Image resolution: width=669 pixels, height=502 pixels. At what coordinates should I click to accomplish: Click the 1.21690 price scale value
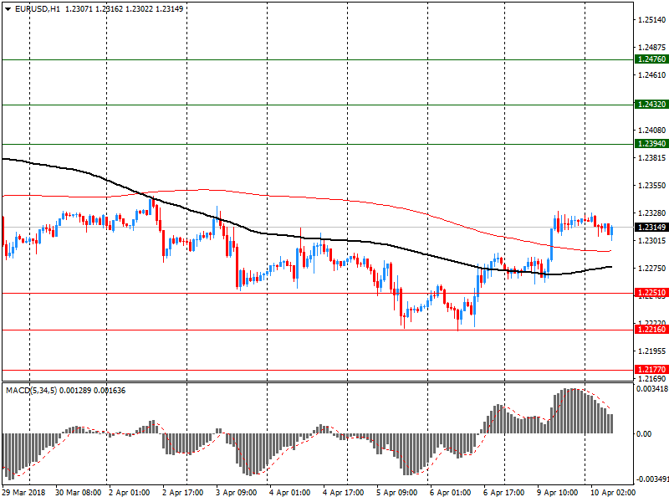point(651,378)
